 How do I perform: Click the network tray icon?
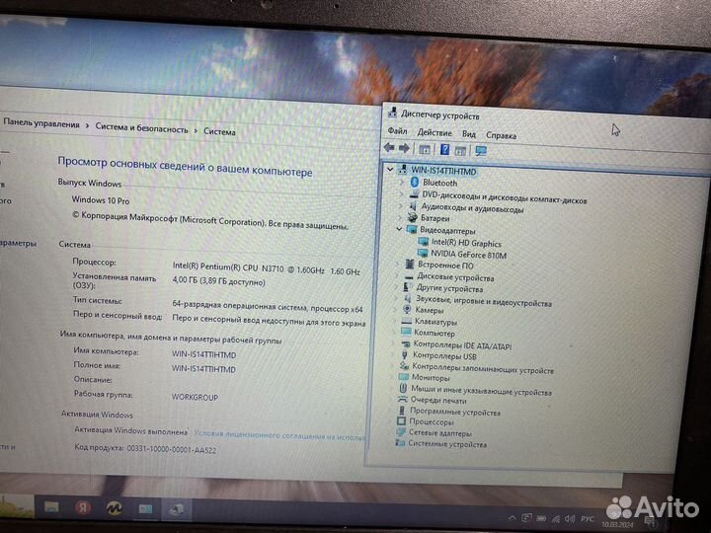pyautogui.click(x=556, y=518)
